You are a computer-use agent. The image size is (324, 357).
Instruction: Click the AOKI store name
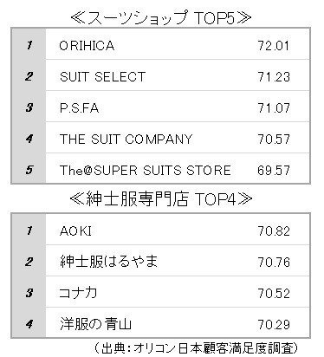click(75, 231)
